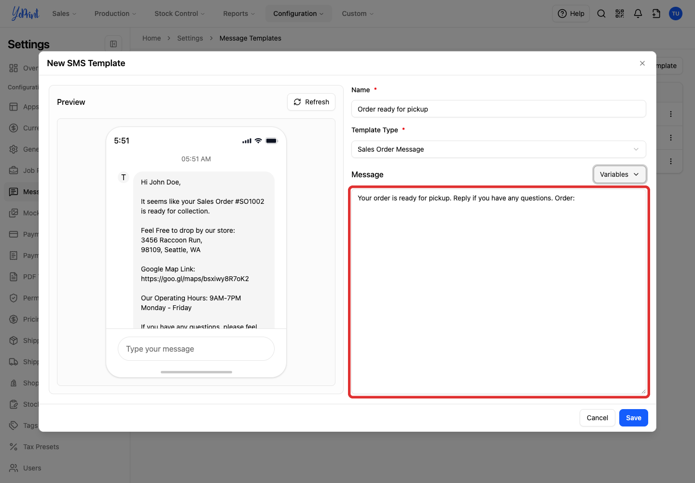Click the TU user avatar
This screenshot has height=483, width=695.
click(676, 14)
